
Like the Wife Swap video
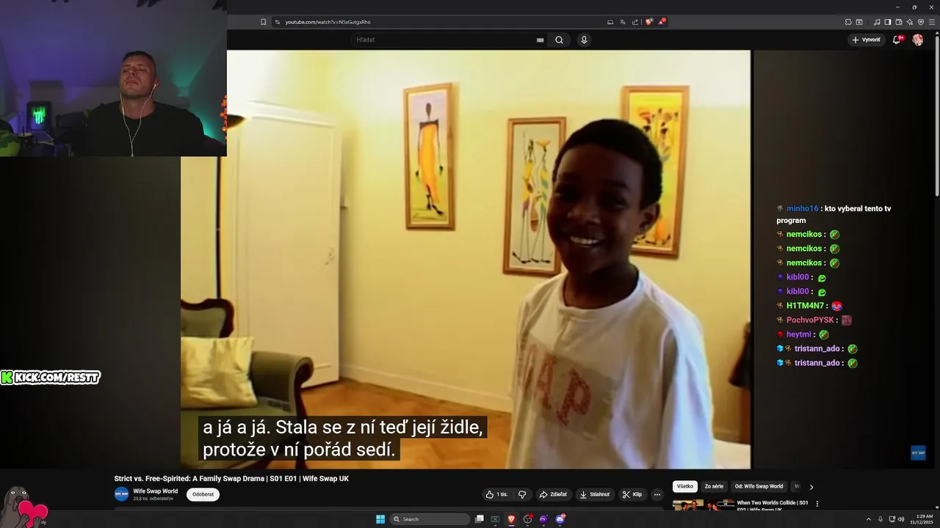[x=497, y=494]
